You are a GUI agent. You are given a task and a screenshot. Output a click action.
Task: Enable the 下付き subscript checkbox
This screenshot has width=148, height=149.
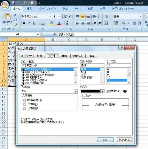[x=24, y=108]
